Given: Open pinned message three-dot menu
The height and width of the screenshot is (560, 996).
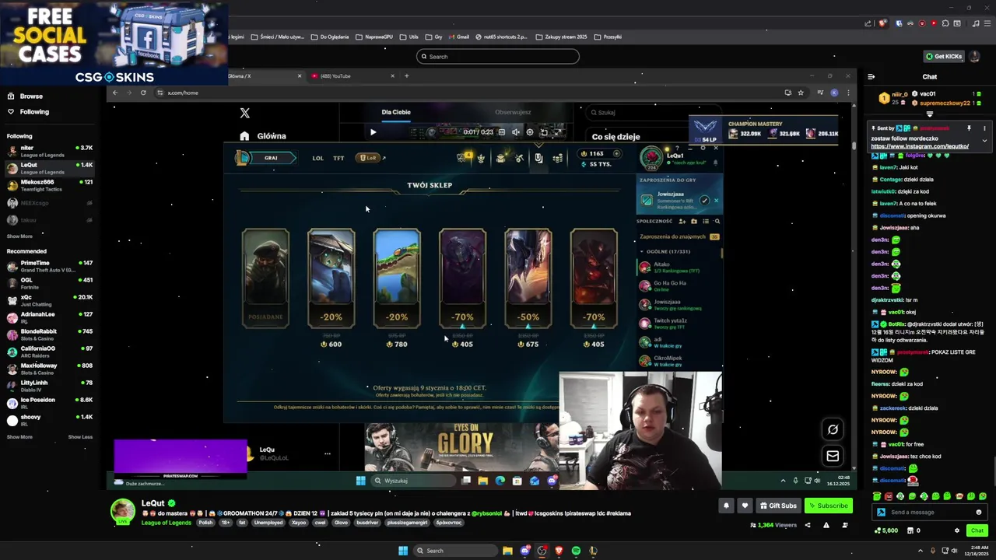Looking at the screenshot, I should pyautogui.click(x=984, y=128).
